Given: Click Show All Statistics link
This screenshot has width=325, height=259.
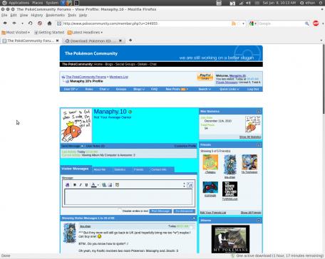Looking at the screenshot, I should pyautogui.click(x=250, y=137).
